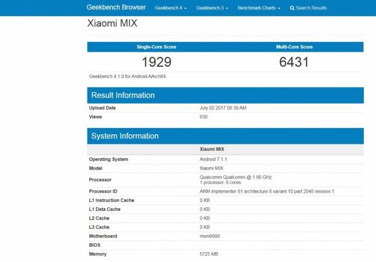Image resolution: width=376 pixels, height=262 pixels.
Task: Click the Processor ID label
Action: click(x=103, y=191)
